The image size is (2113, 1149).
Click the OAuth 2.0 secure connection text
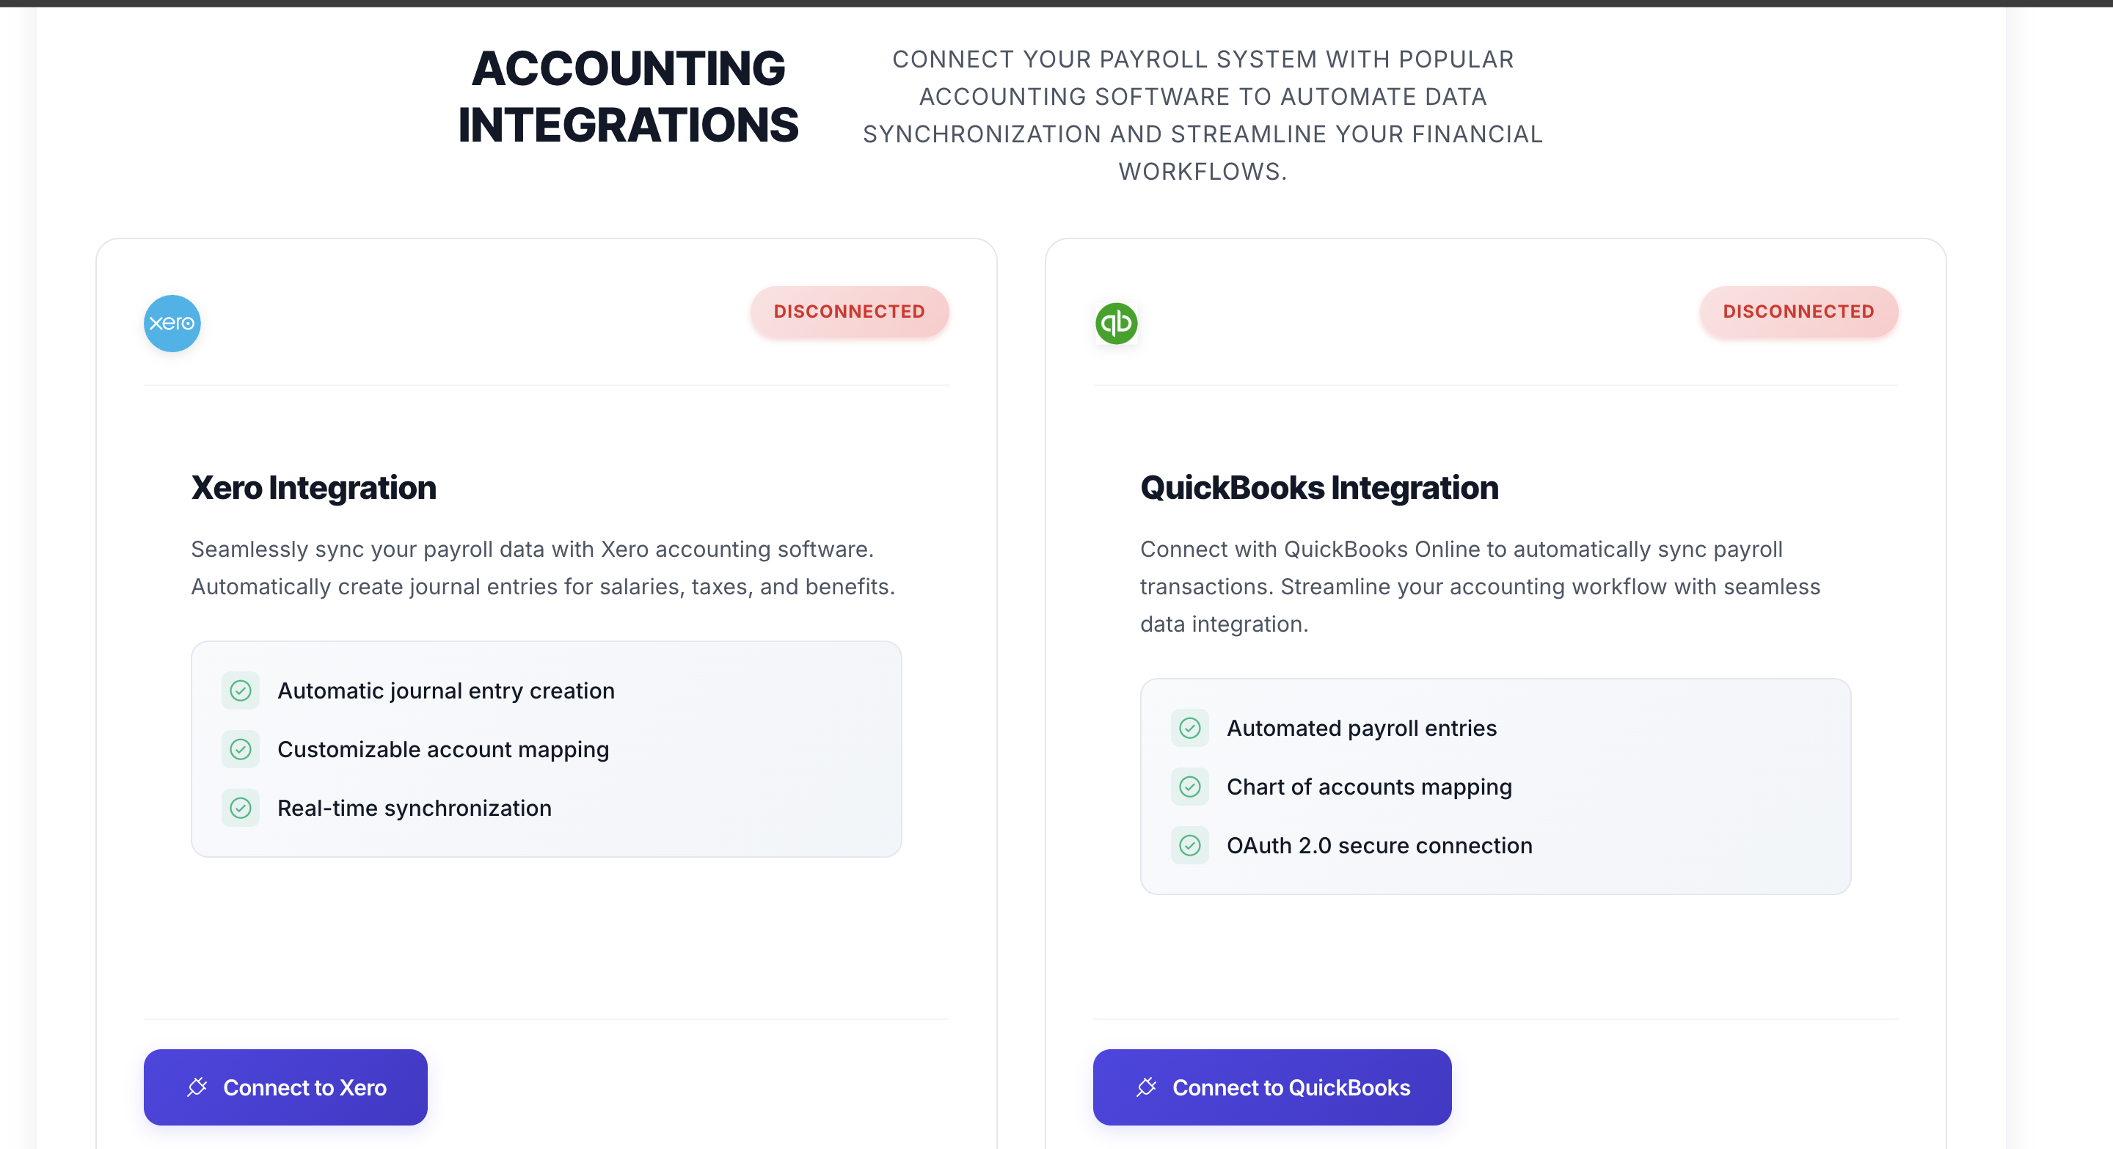point(1379,845)
